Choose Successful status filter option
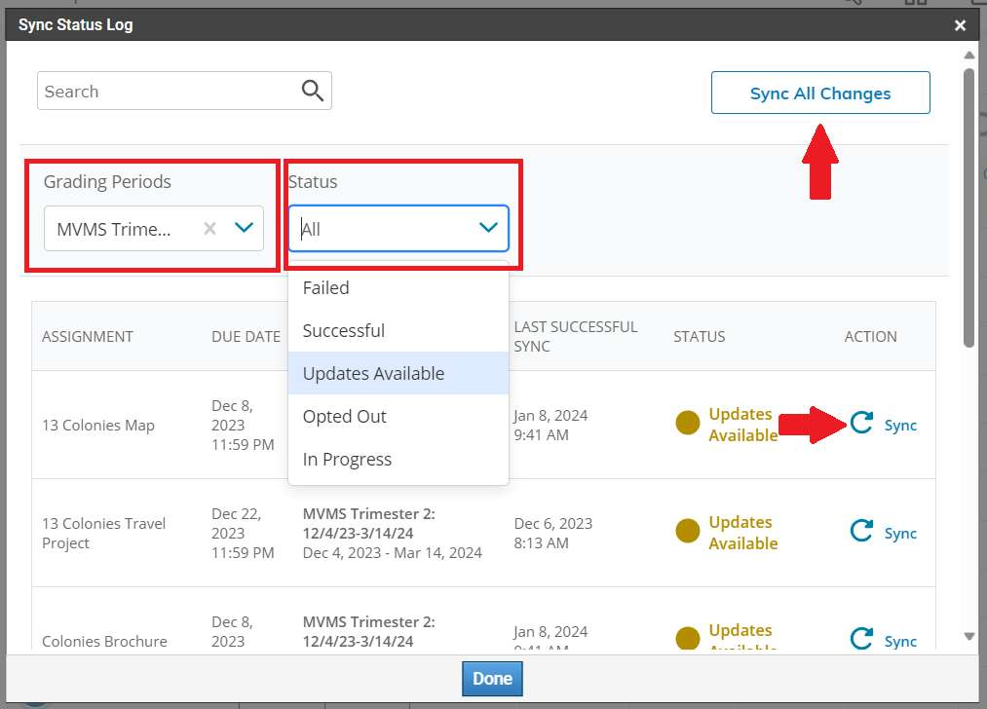This screenshot has width=987, height=709. (x=344, y=331)
